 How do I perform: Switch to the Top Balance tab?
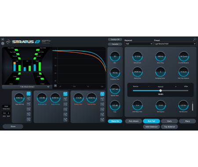[169, 127]
